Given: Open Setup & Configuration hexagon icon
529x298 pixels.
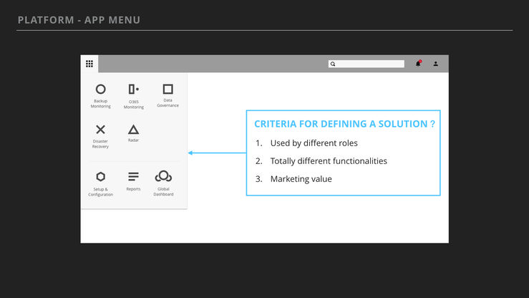Looking at the screenshot, I should [100, 176].
